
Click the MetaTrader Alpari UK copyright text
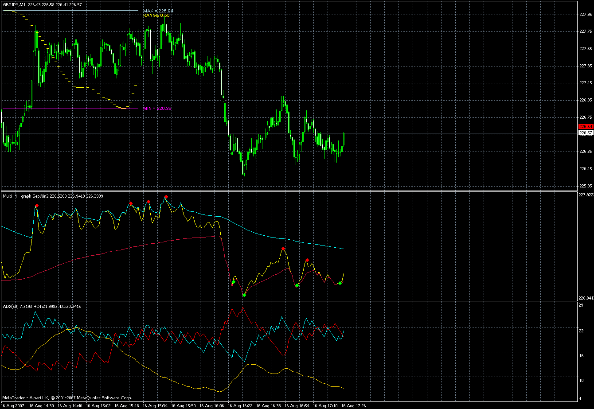(67, 397)
